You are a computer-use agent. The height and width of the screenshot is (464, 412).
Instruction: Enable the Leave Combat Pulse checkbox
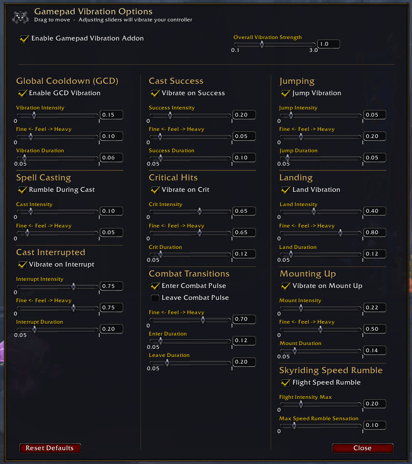155,298
